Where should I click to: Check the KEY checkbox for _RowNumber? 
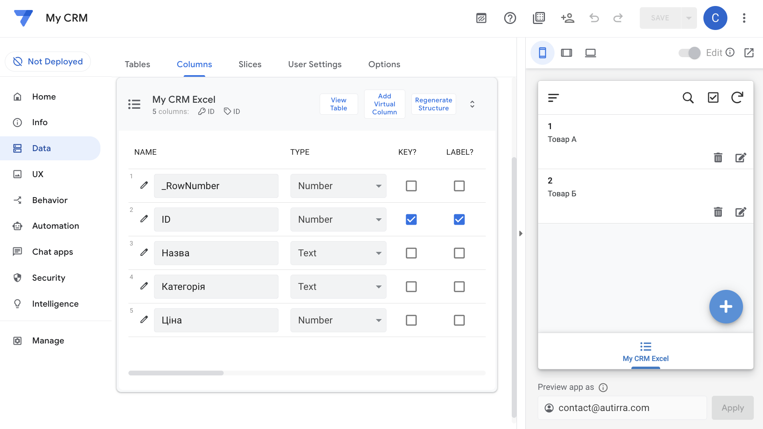pyautogui.click(x=411, y=186)
